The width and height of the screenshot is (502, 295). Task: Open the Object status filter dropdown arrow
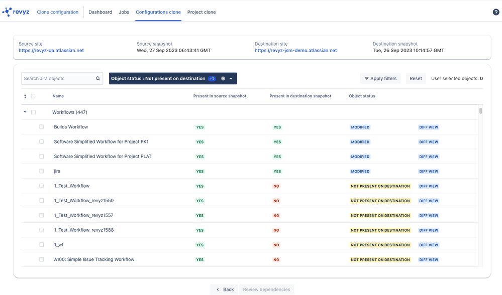[231, 79]
